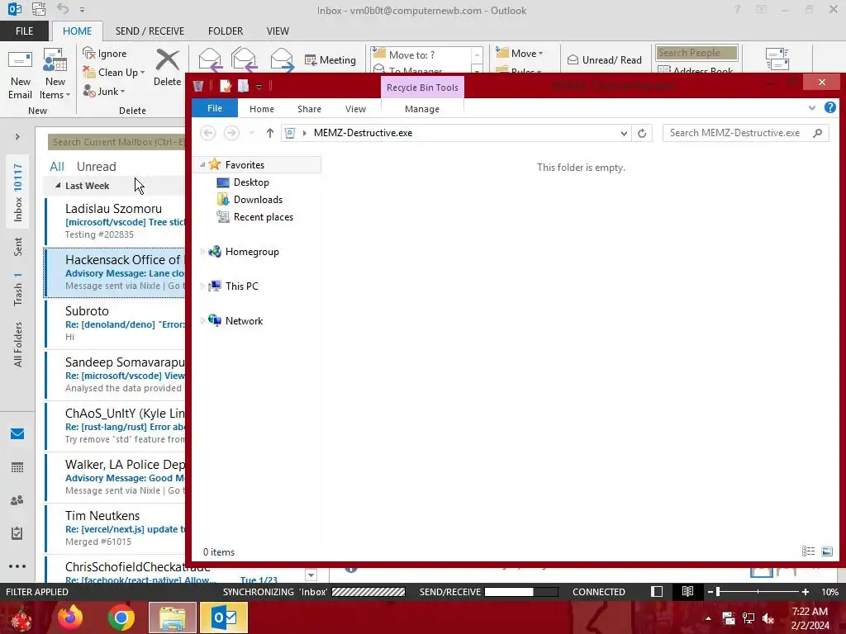Open the Trash folder in side pane
The image size is (846, 634).
coord(18,290)
